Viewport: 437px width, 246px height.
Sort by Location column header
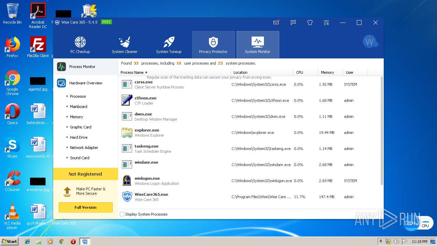(x=262, y=72)
